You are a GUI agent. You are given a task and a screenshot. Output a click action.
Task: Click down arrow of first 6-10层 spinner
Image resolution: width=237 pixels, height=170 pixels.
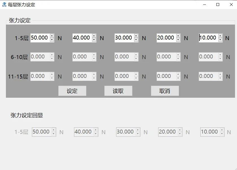tap(52, 59)
